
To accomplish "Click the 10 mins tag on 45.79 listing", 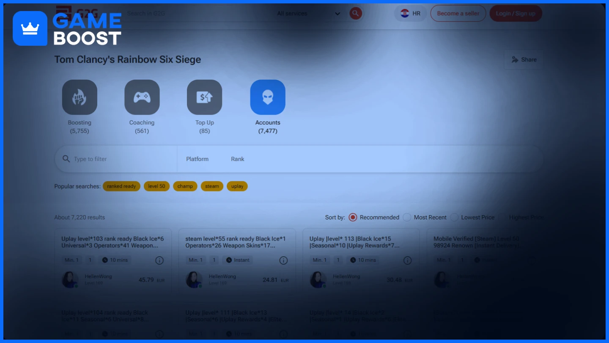I will click(x=115, y=260).
